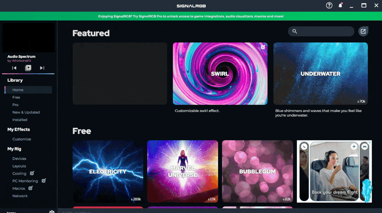382x213 pixels.
Task: Click the search magnifier icon
Action: (x=295, y=31)
